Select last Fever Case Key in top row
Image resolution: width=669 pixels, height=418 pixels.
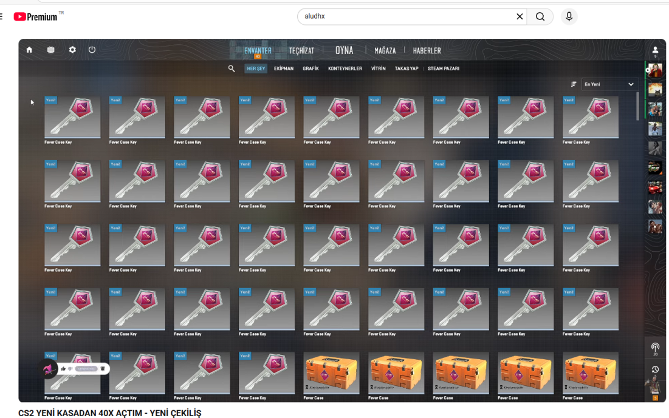click(591, 118)
